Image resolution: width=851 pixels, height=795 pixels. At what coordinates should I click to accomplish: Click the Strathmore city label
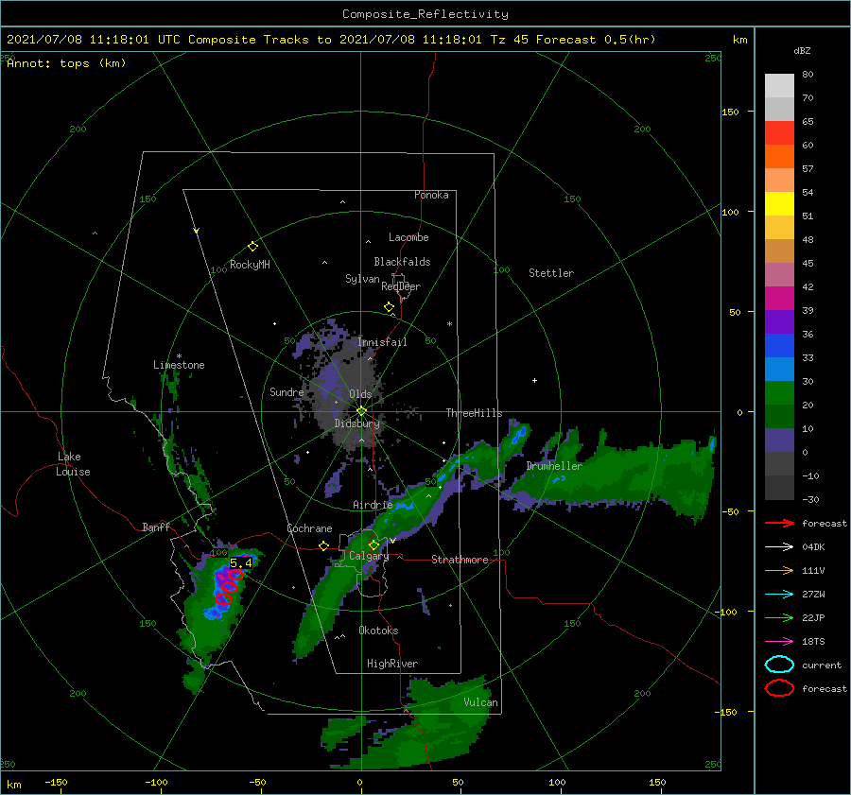(x=460, y=560)
